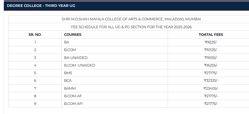The height and width of the screenshot is (114, 249).
Task: Select the BMS course row label
Action: tap(68, 73)
